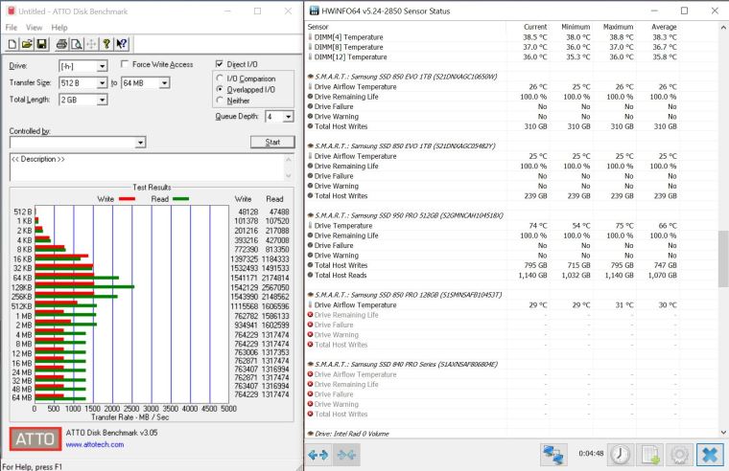Image resolution: width=729 pixels, height=471 pixels.
Task: Open the Help menu in ATTO
Action: tap(59, 28)
